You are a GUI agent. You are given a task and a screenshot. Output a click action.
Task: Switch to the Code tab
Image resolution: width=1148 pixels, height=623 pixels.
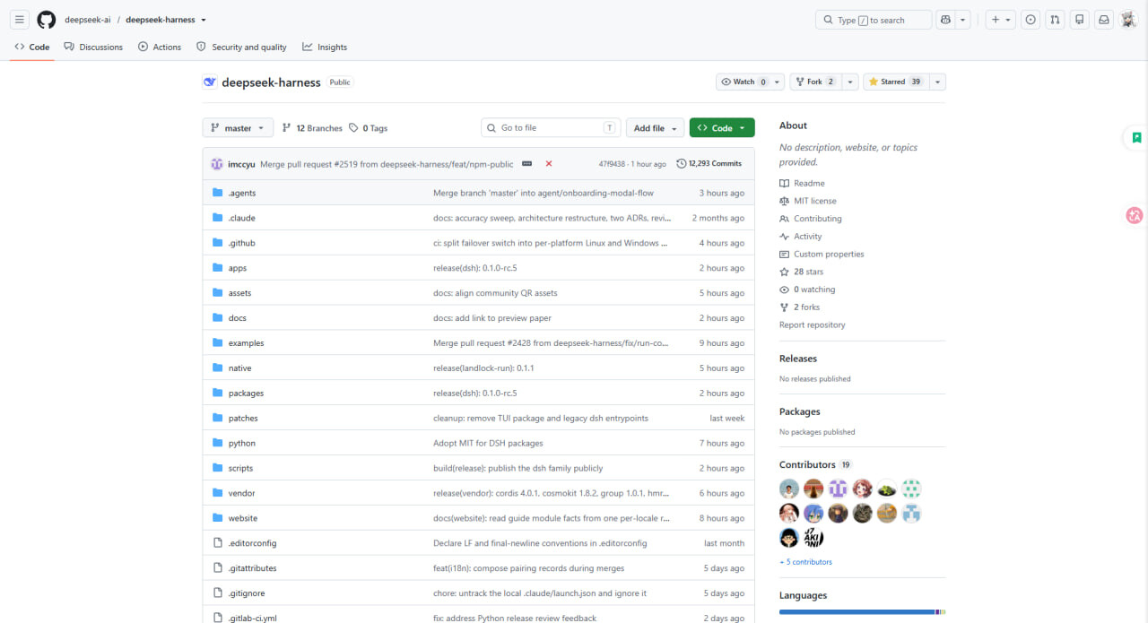pos(32,47)
